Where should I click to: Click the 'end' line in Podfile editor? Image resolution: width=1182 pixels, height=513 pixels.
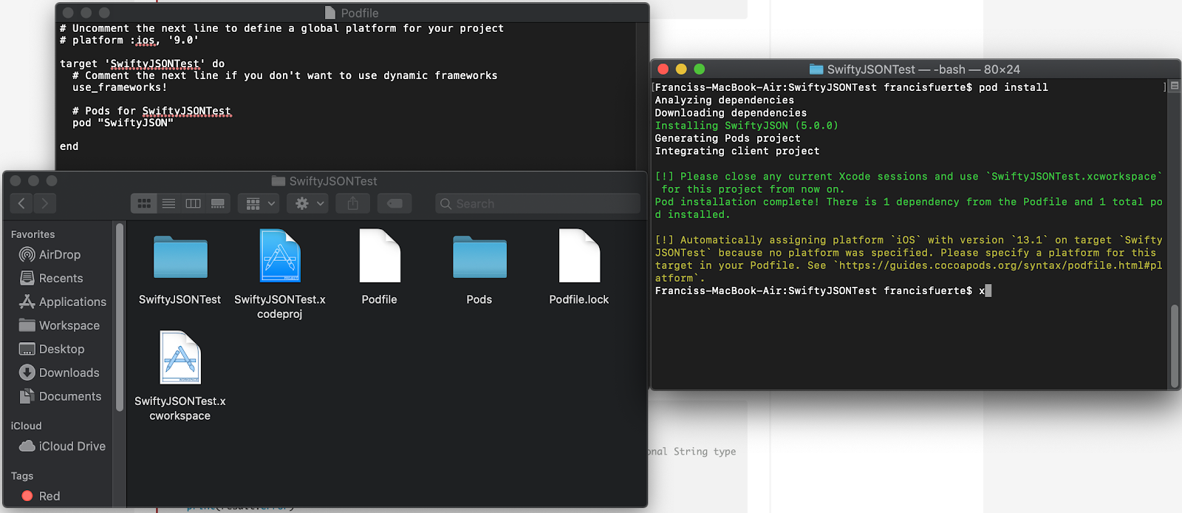click(x=69, y=146)
